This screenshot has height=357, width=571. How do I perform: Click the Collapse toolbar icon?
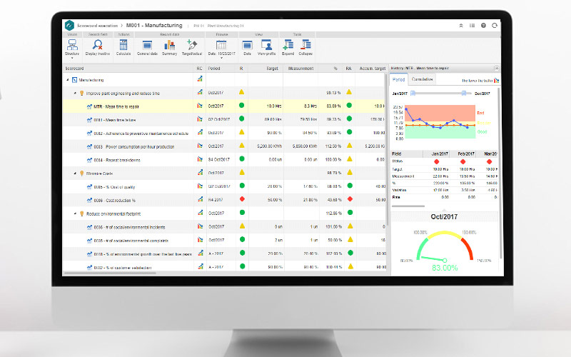point(307,47)
